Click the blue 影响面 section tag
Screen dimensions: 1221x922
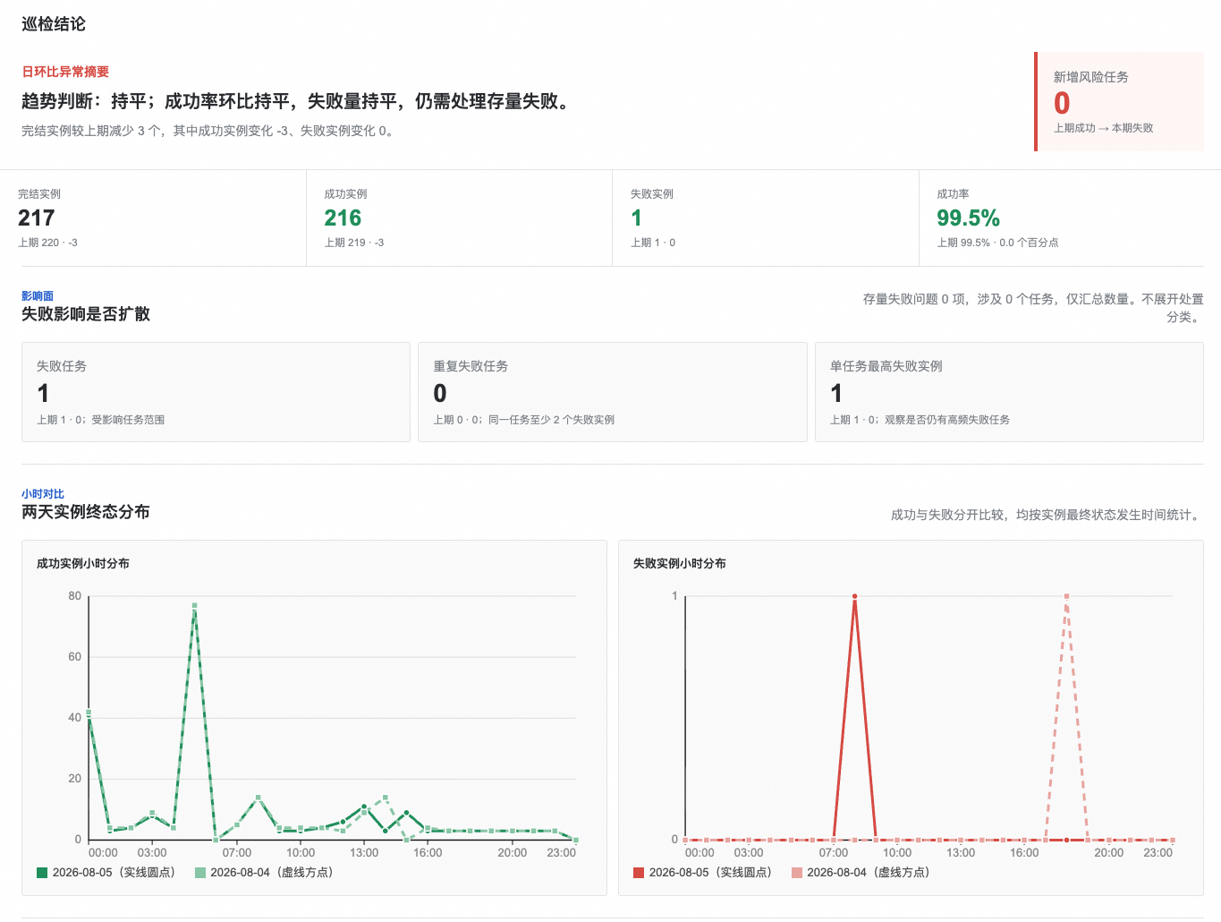[38, 296]
